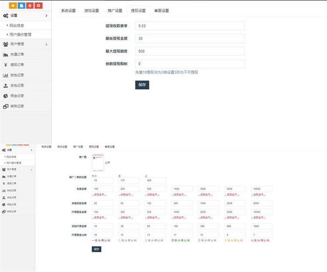The image size is (327, 272).
Task: Click the blue document icon in top header
Action: [21, 6]
